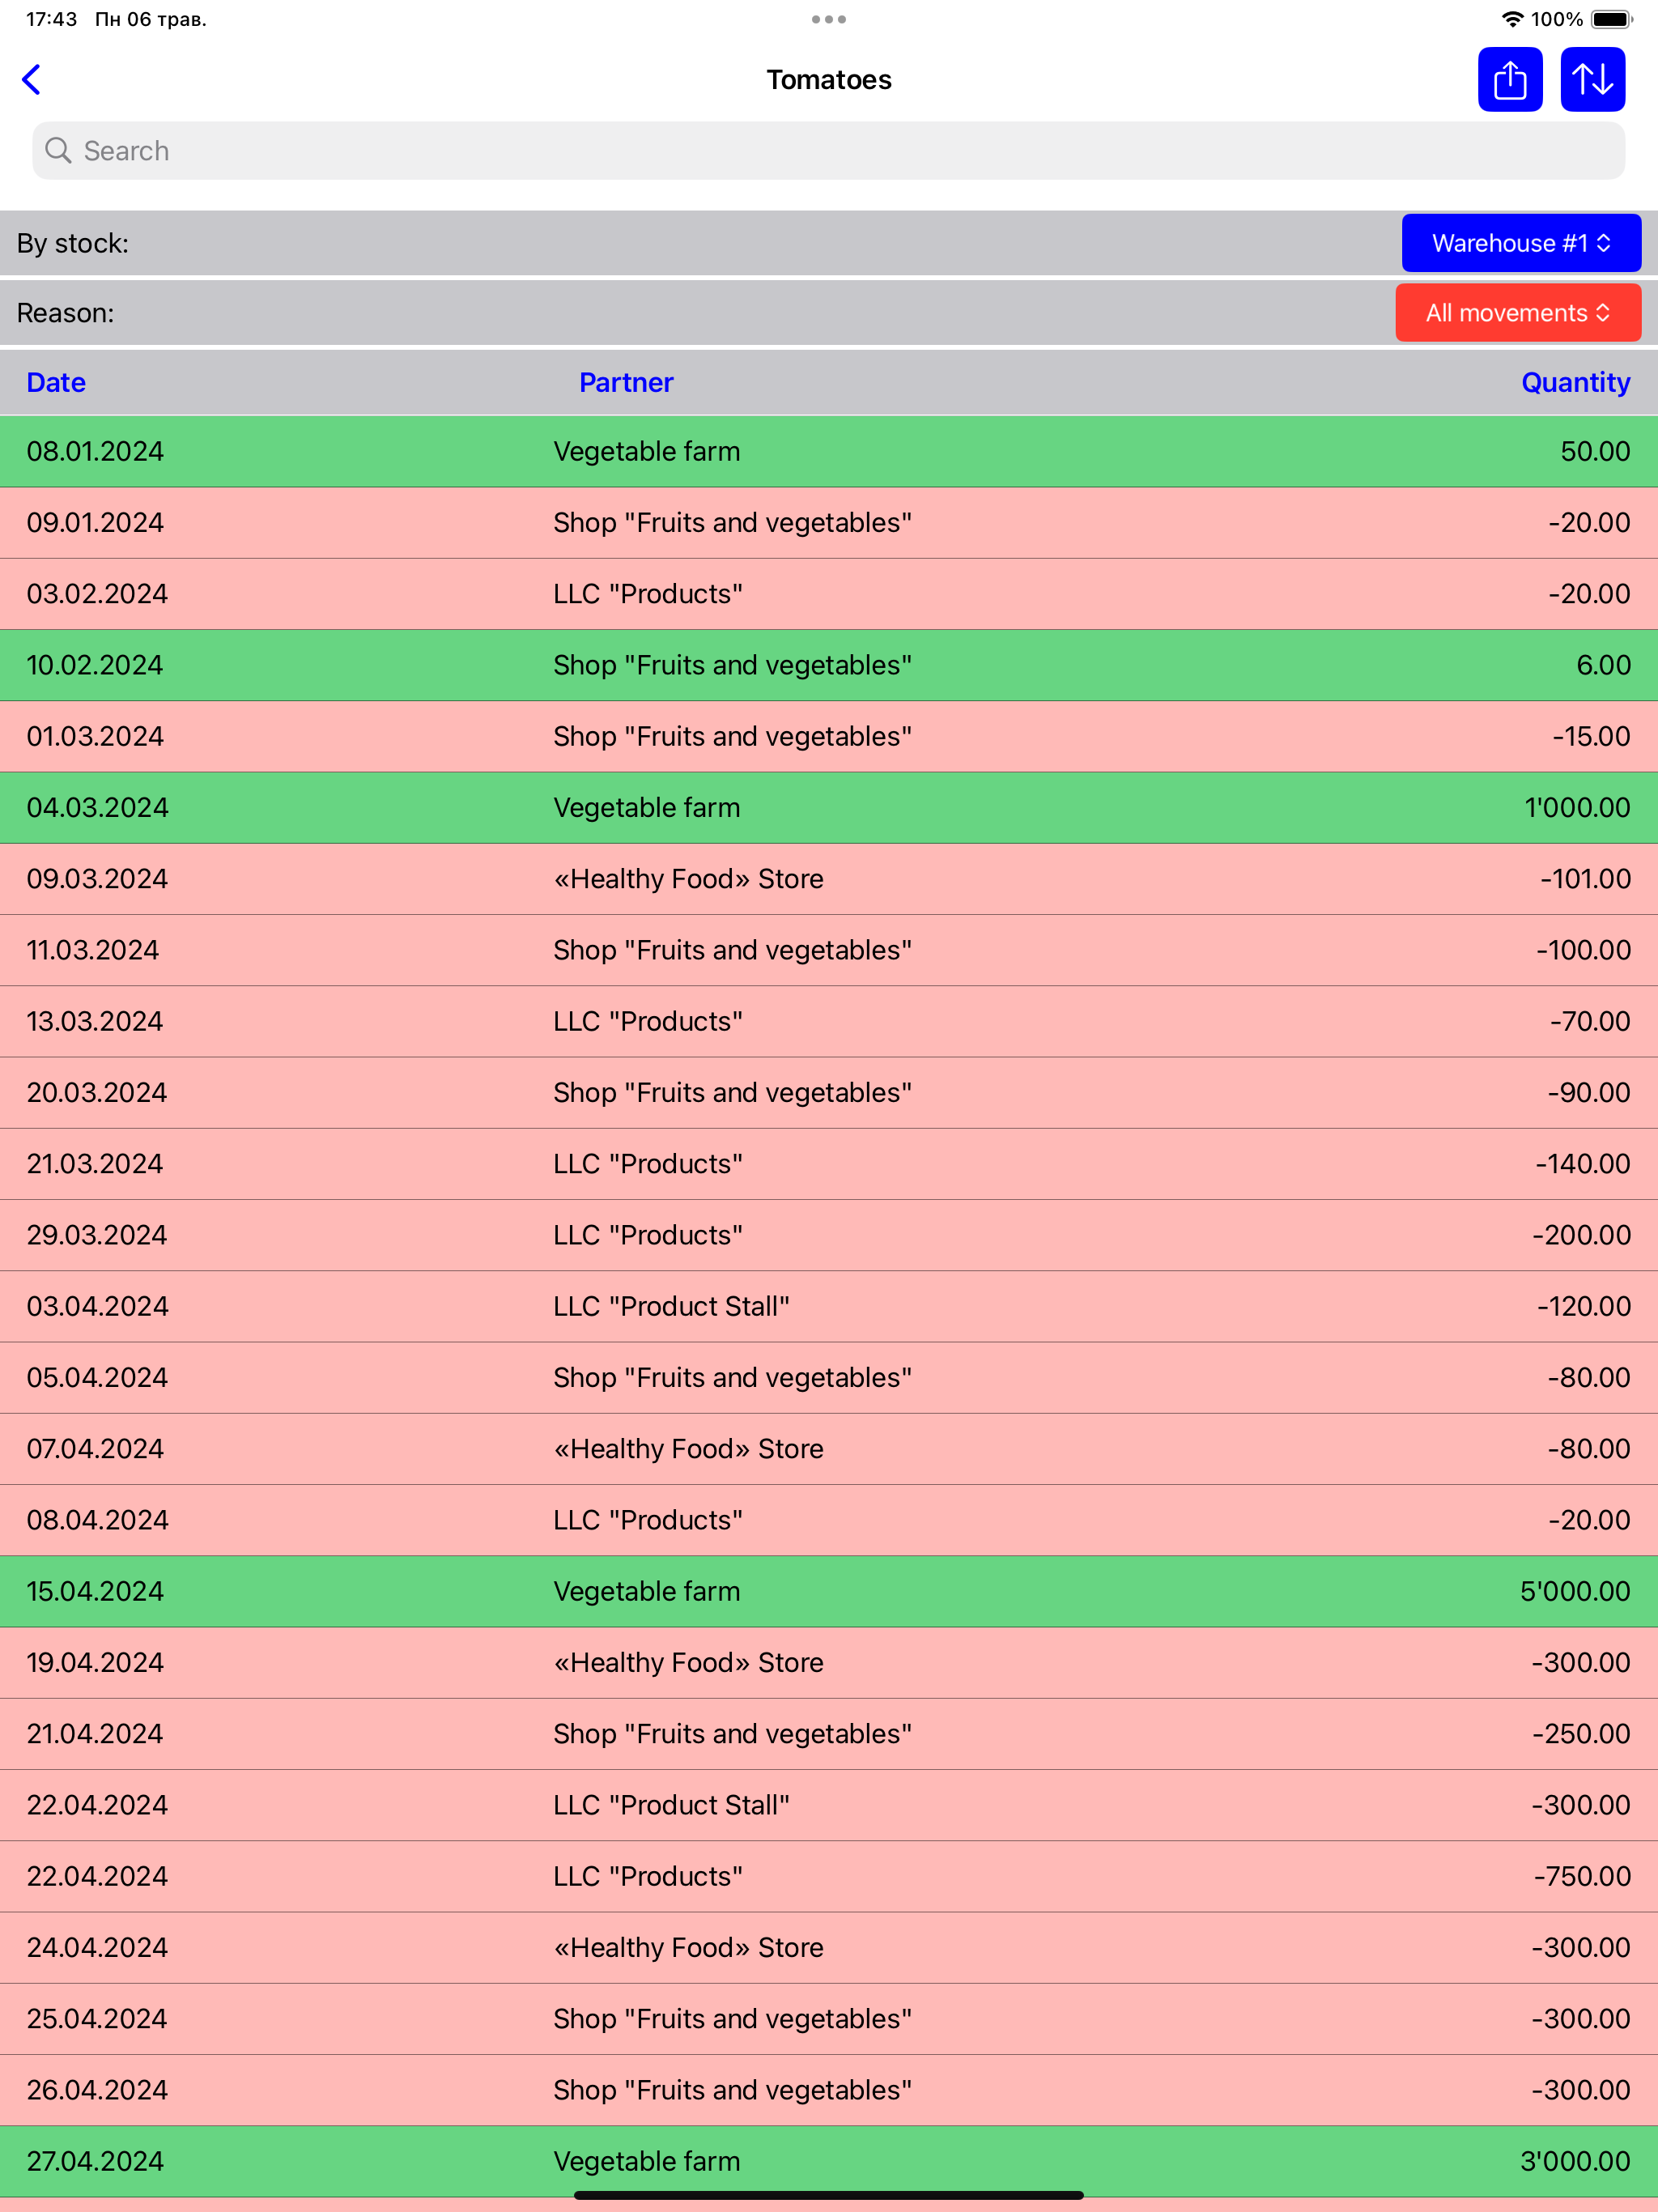Open the All movements reason dropdown
Screen dimensions: 1658x2212
coord(1518,313)
